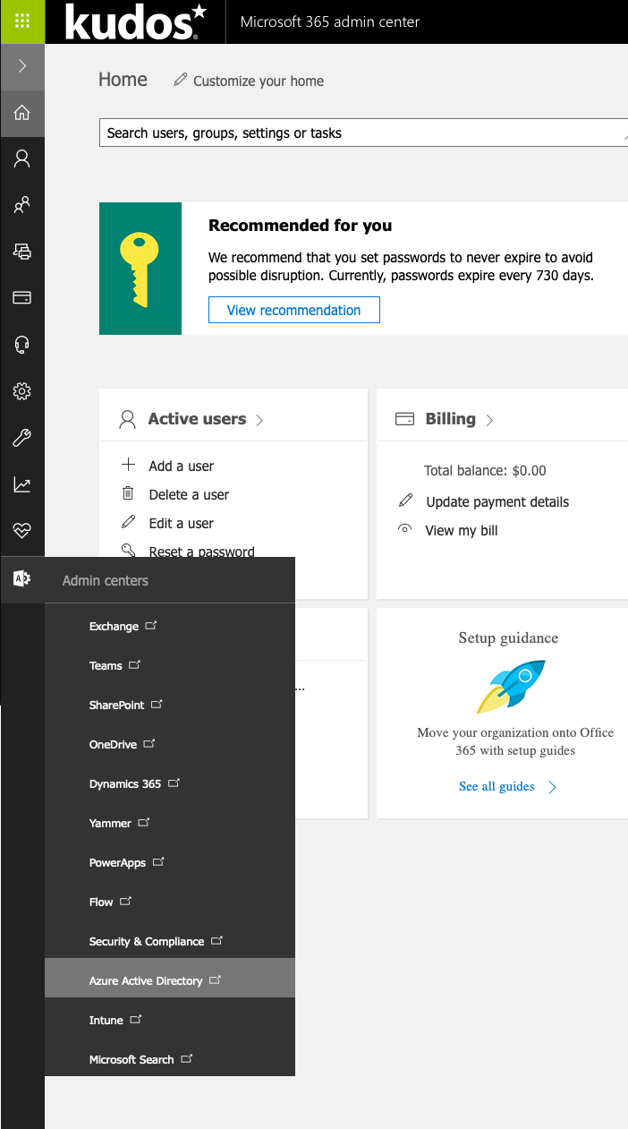Click the eye icon beside View my bill

click(405, 529)
